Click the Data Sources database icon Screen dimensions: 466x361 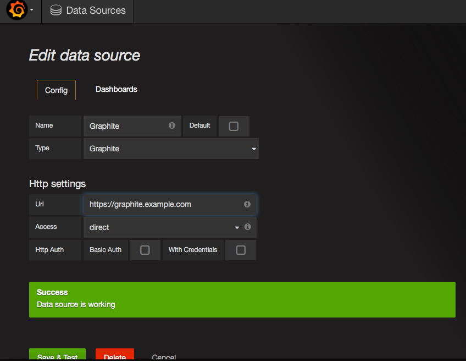(56, 10)
